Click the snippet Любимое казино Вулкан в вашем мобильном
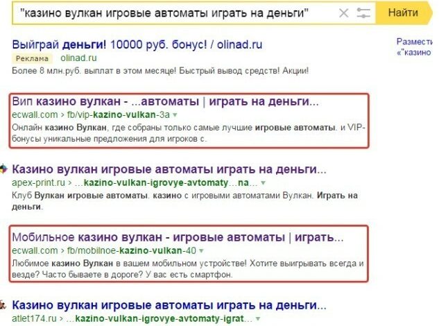 click(188, 269)
